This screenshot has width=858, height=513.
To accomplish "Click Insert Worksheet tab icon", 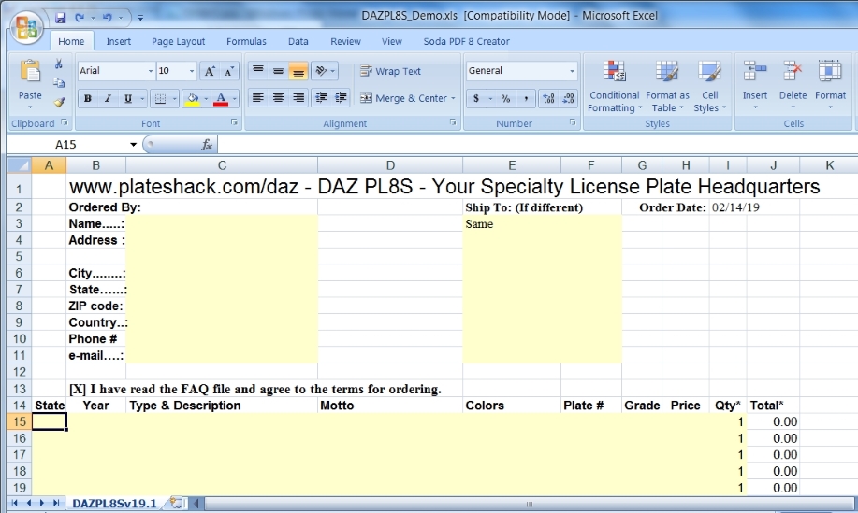I will (x=177, y=503).
